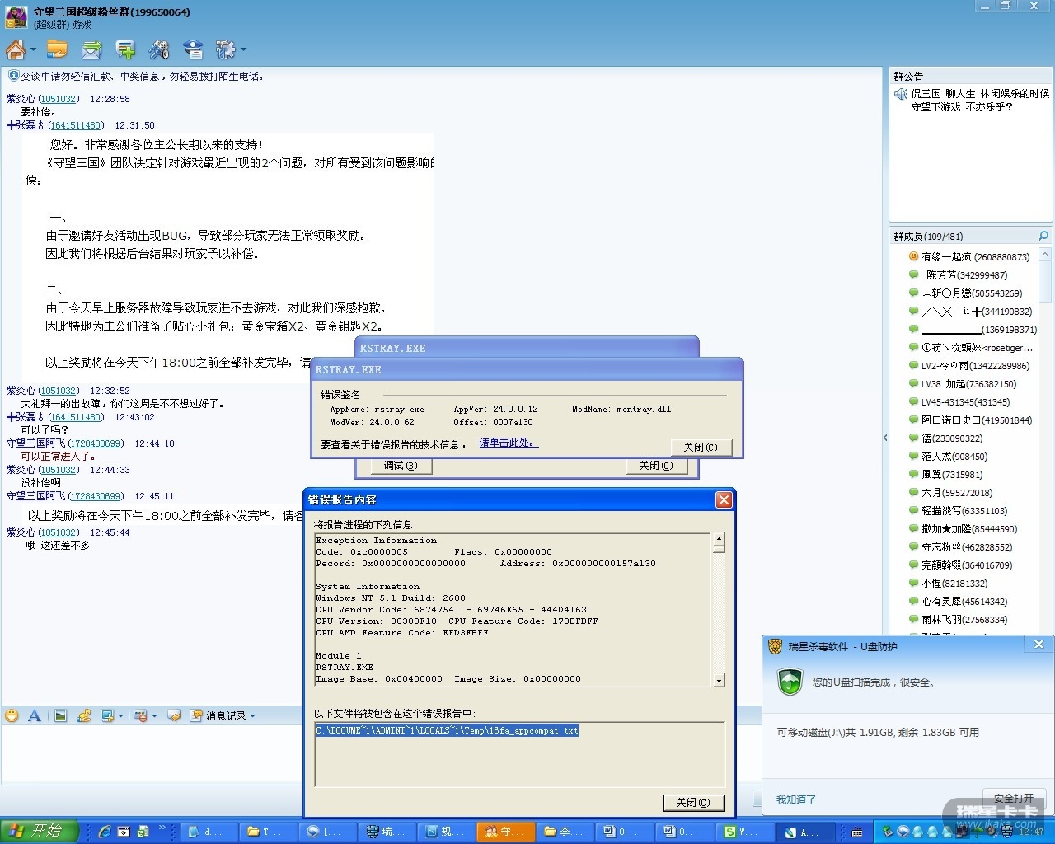
Task: Click 关闭 in back RSTRAY.EXE dialog
Action: coord(656,466)
